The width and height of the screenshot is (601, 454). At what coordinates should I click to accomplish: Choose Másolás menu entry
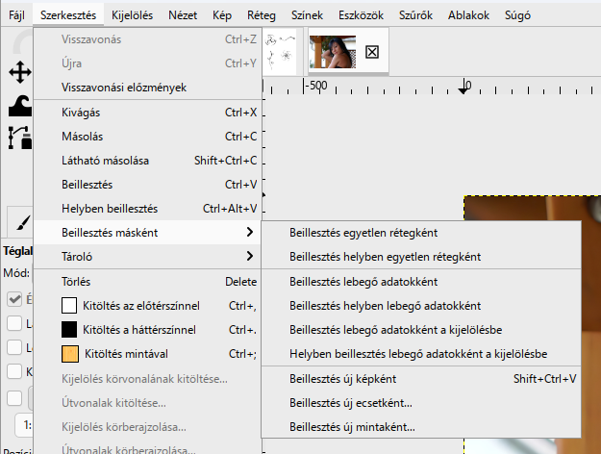[x=147, y=137]
